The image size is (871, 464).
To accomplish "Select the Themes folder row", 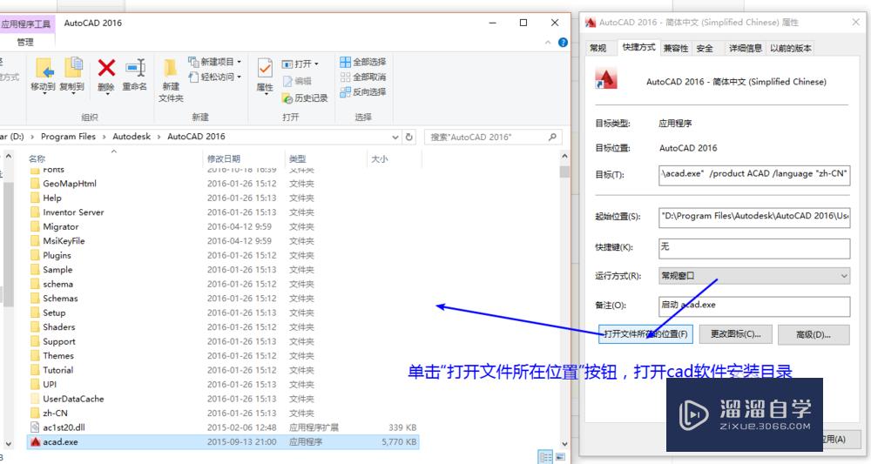I will click(223, 356).
